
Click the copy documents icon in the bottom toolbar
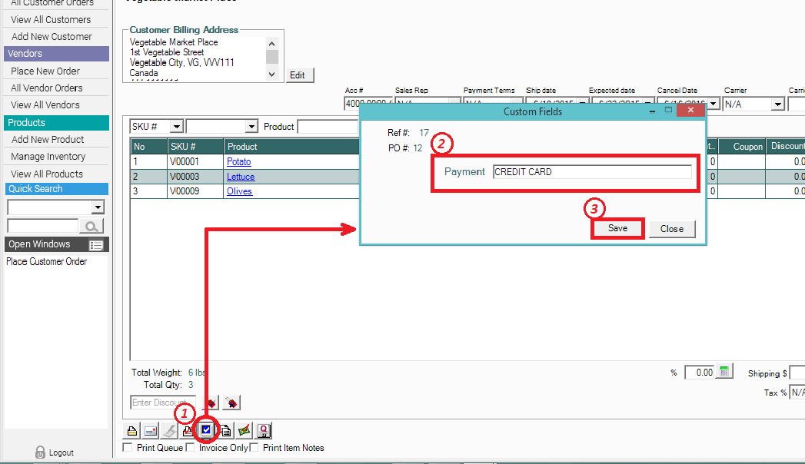pos(226,431)
